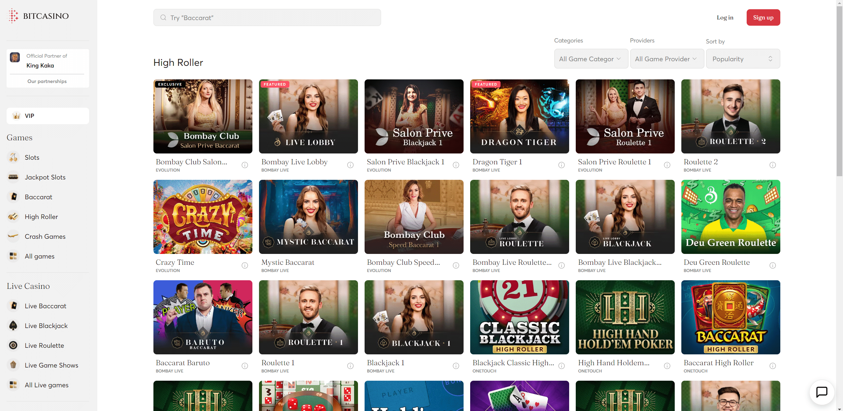Click the All games grid icon
This screenshot has height=411, width=843.
[x=13, y=256]
